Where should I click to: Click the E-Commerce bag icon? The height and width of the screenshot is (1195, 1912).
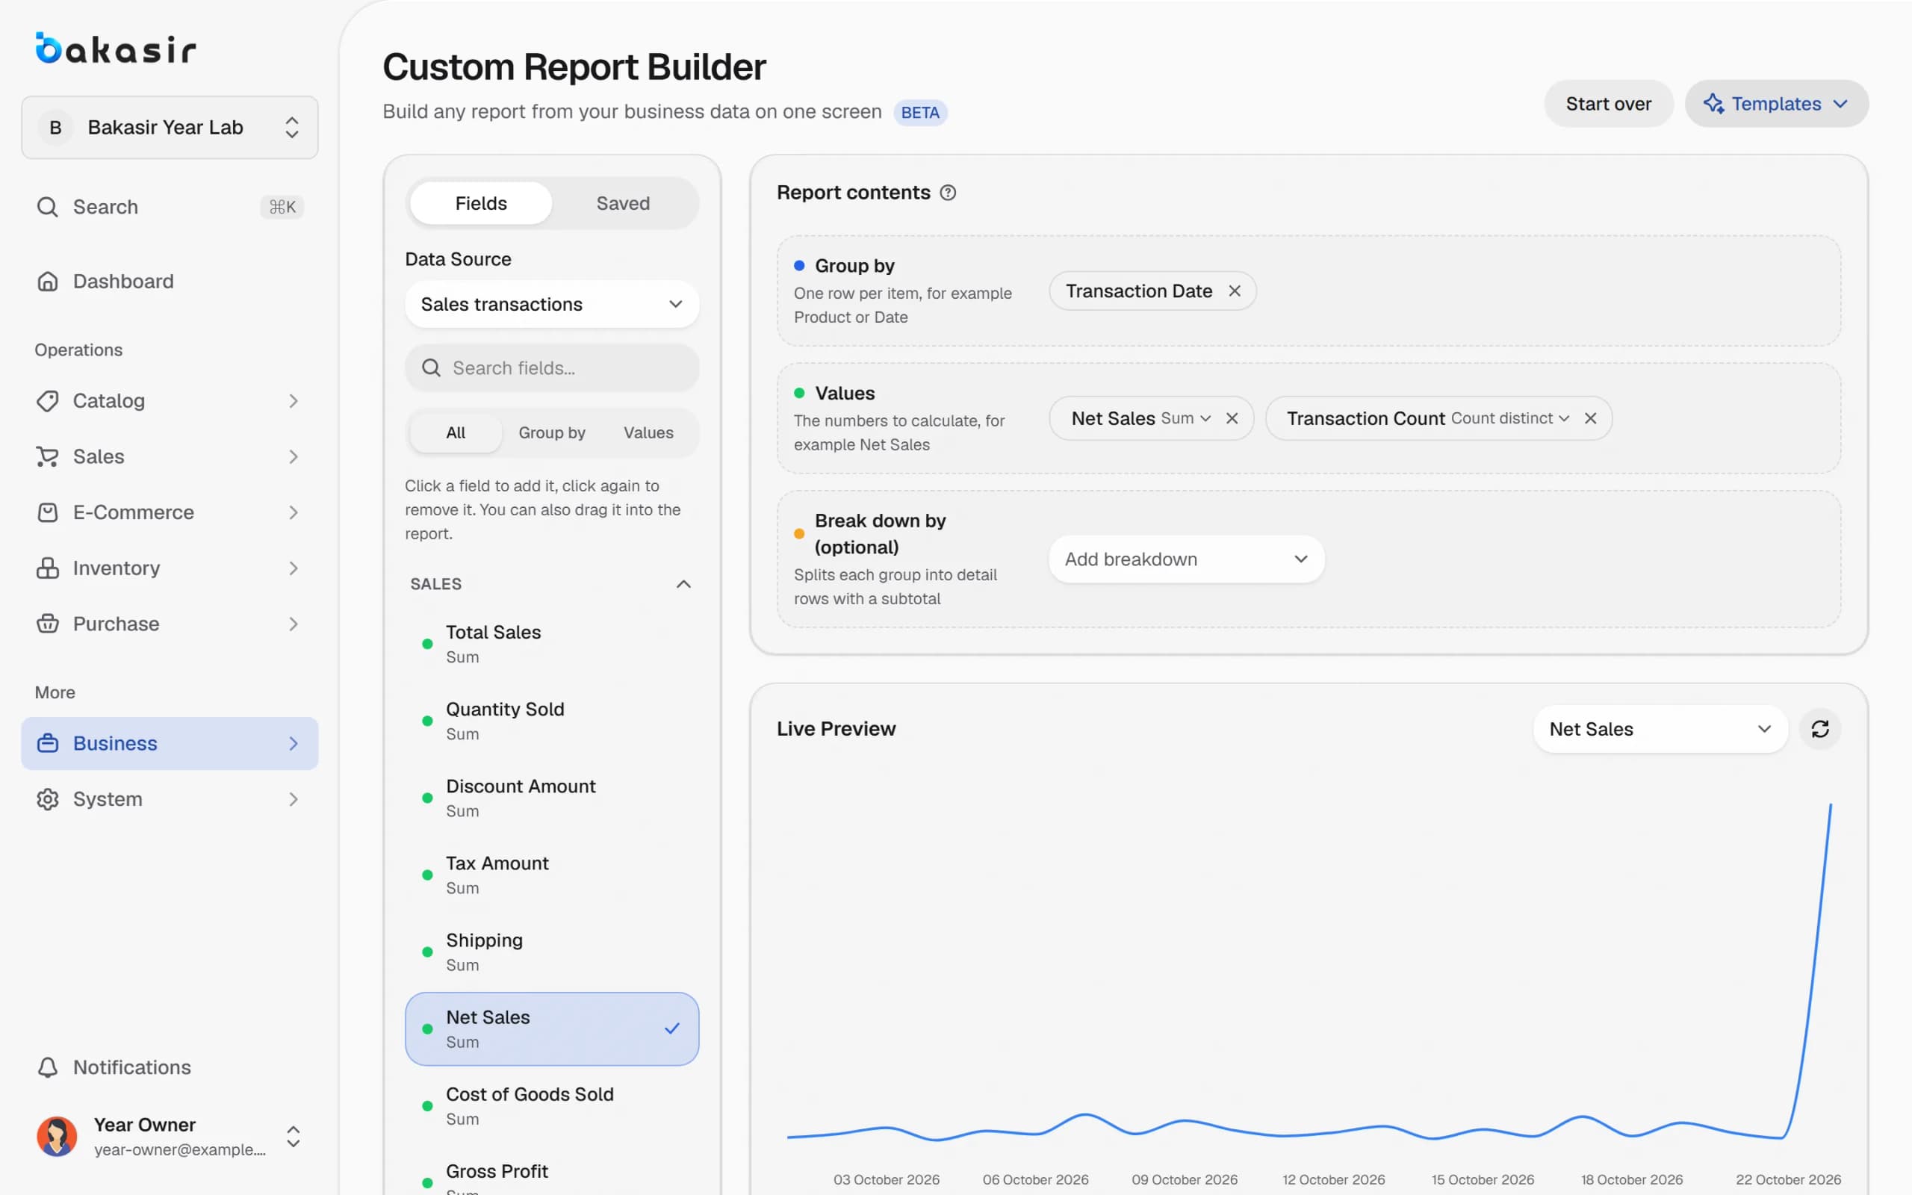click(47, 512)
